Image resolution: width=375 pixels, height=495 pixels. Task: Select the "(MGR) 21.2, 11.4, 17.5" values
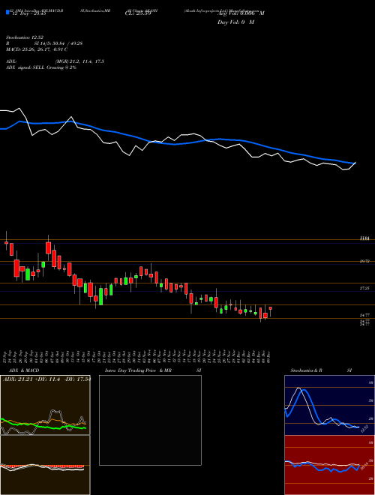coord(79,61)
